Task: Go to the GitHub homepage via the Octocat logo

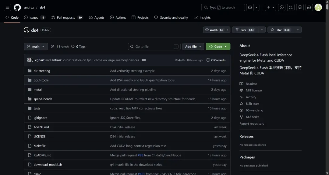Action: pyautogui.click(x=17, y=7)
